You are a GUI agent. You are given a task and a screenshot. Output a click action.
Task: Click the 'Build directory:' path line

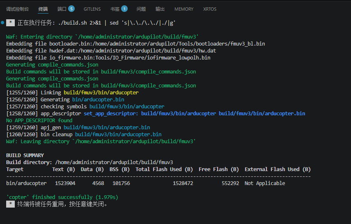89,162
